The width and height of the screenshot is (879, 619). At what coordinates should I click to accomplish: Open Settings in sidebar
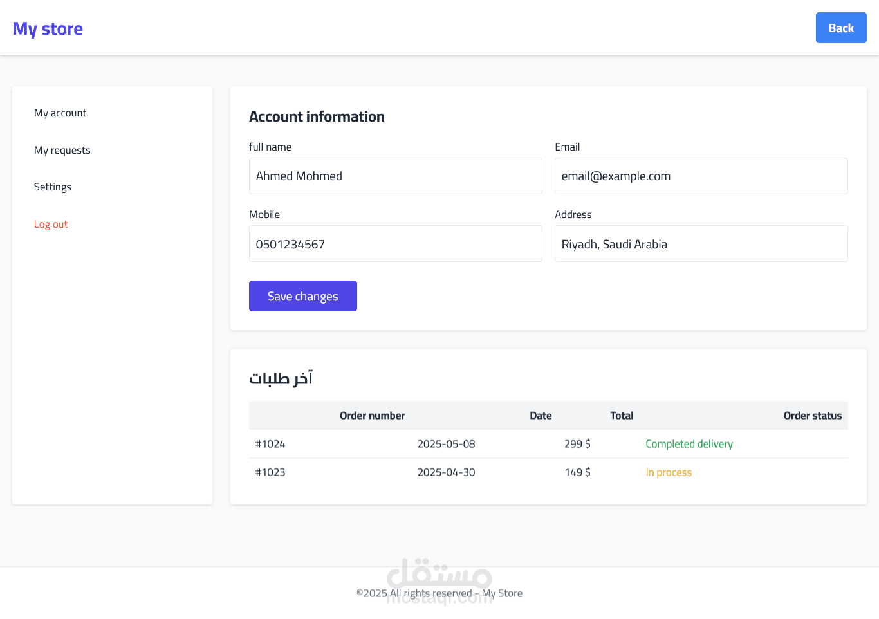[53, 187]
